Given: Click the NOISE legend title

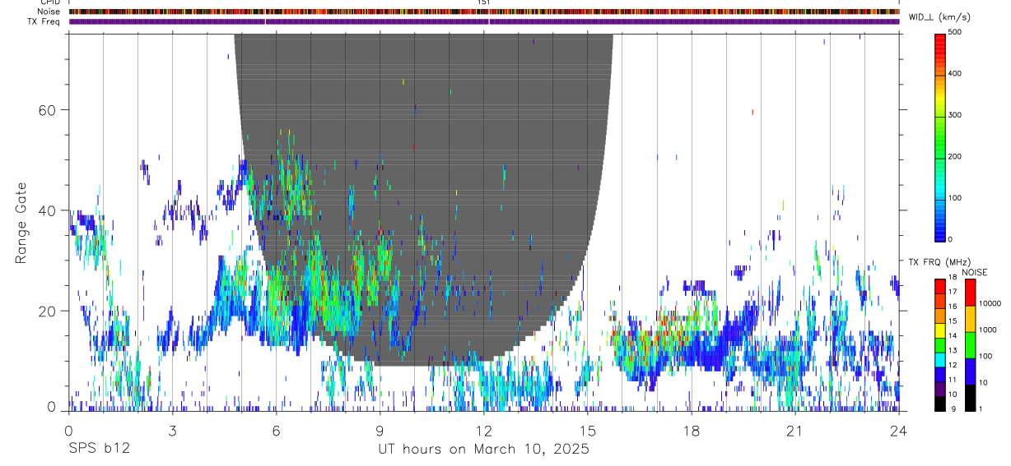Looking at the screenshot, I should (975, 273).
